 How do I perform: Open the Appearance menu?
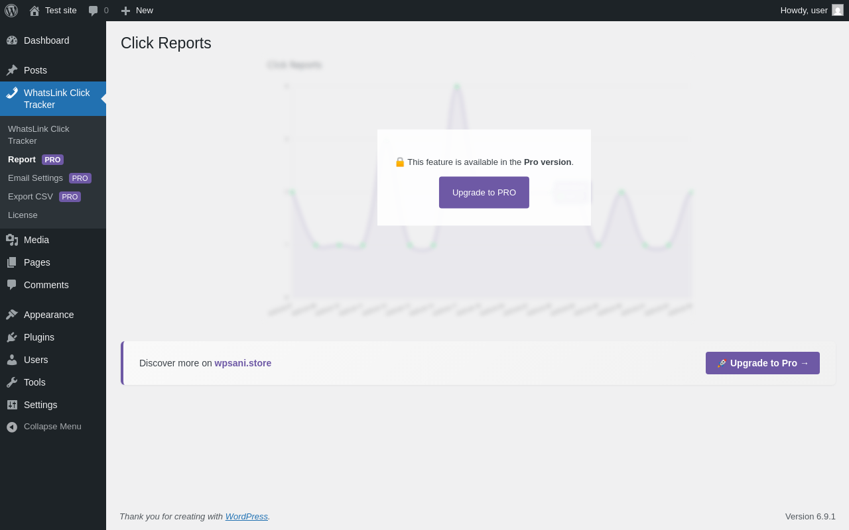53,315
